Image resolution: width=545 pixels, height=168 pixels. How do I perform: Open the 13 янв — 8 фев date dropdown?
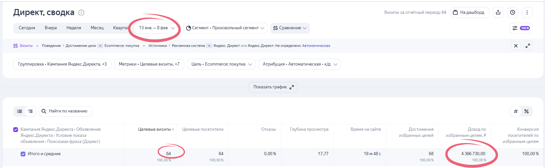point(157,28)
